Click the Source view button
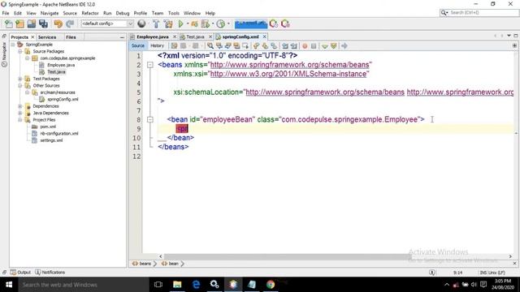 (x=137, y=46)
